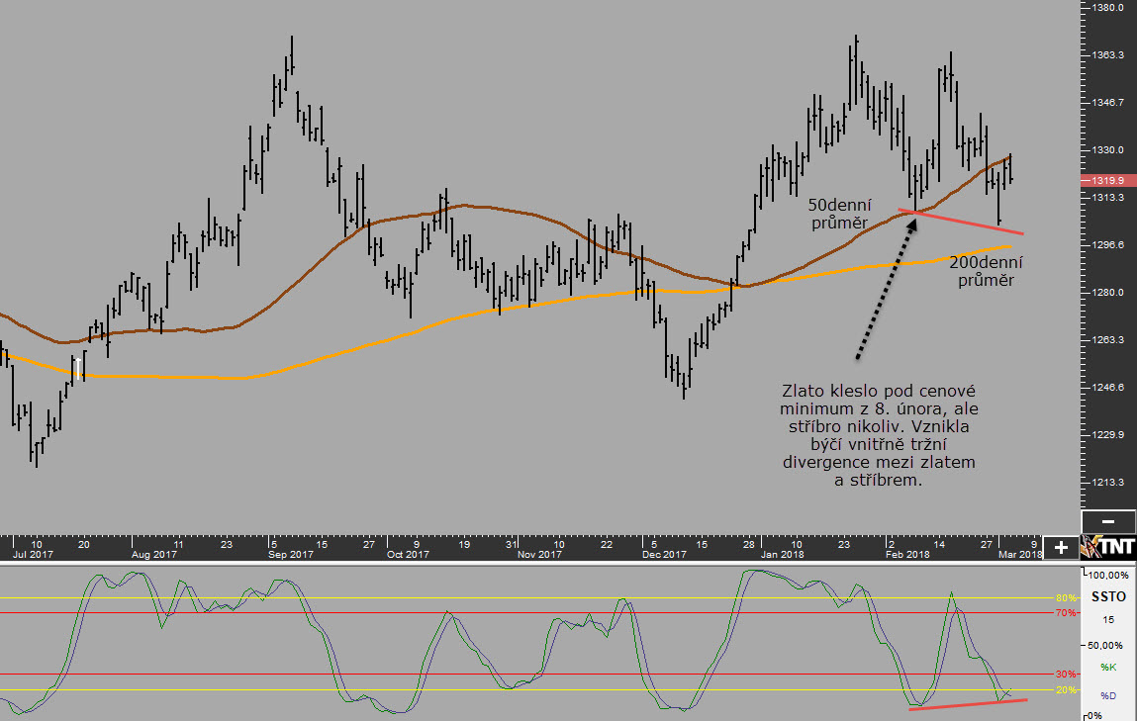Screen dimensions: 1137x721
Task: Select the Sep 2017 time axis label
Action: (x=291, y=554)
